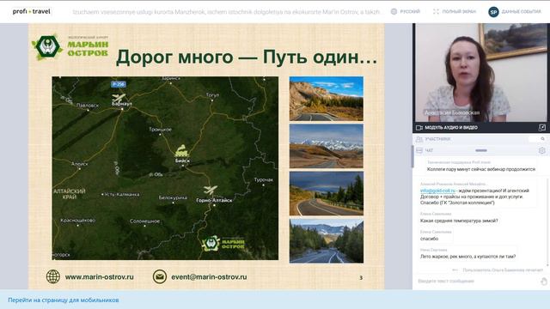Click the Горно-Алтайск airplane icon on map

(211, 190)
